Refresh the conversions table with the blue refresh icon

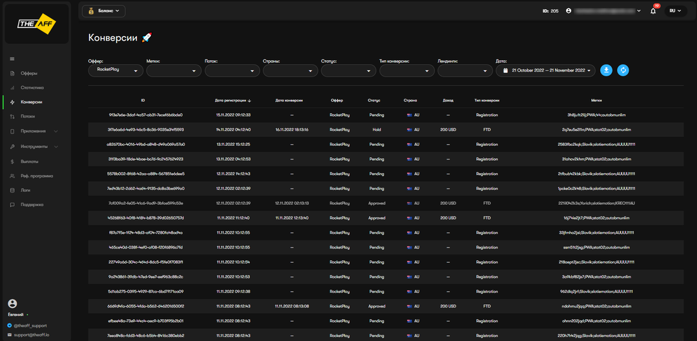[623, 70]
